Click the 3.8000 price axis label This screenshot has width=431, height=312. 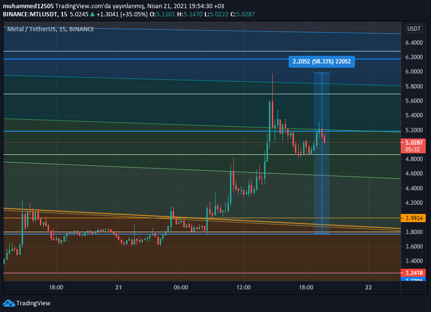point(414,232)
